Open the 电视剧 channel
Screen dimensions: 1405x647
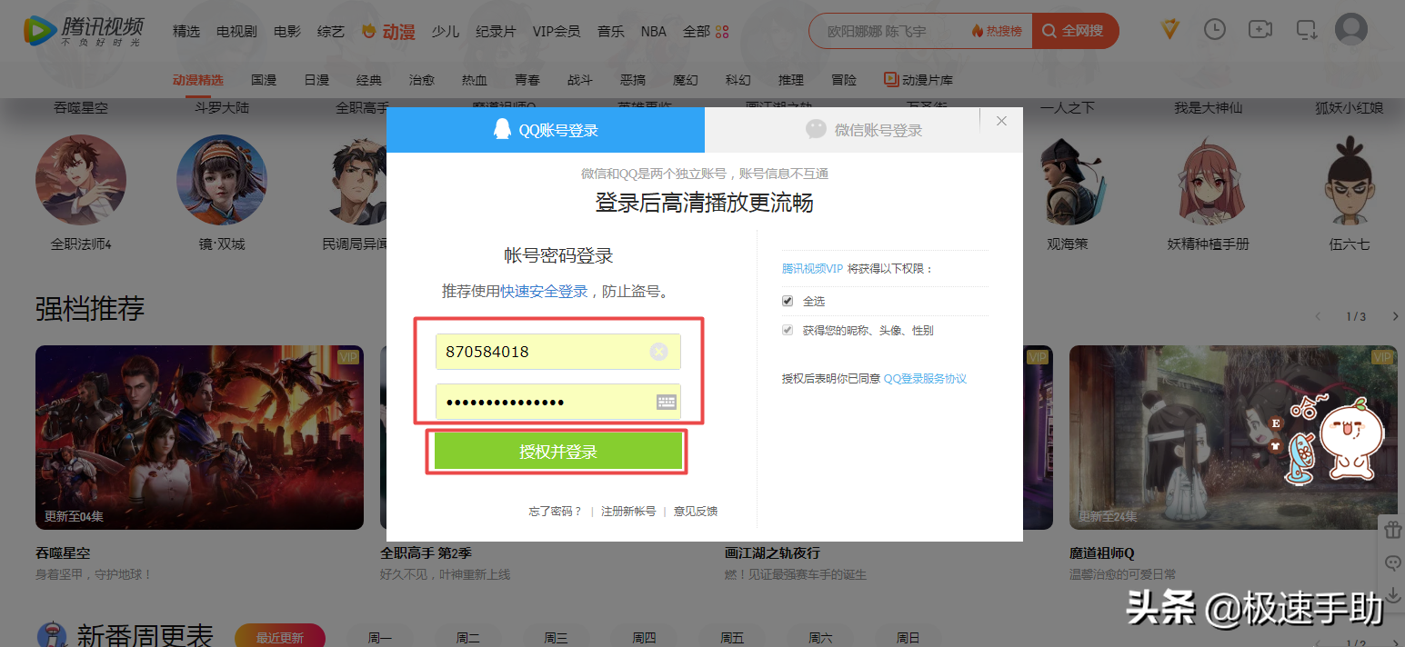(x=236, y=32)
